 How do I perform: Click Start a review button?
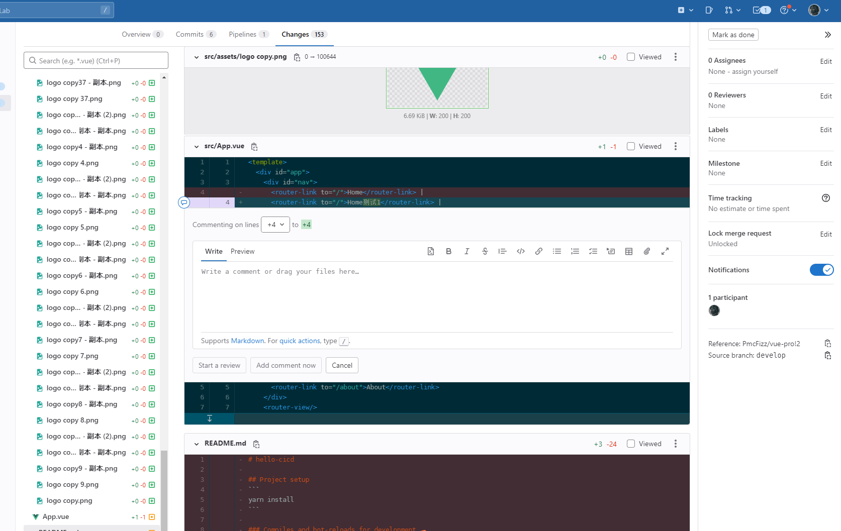[219, 365]
